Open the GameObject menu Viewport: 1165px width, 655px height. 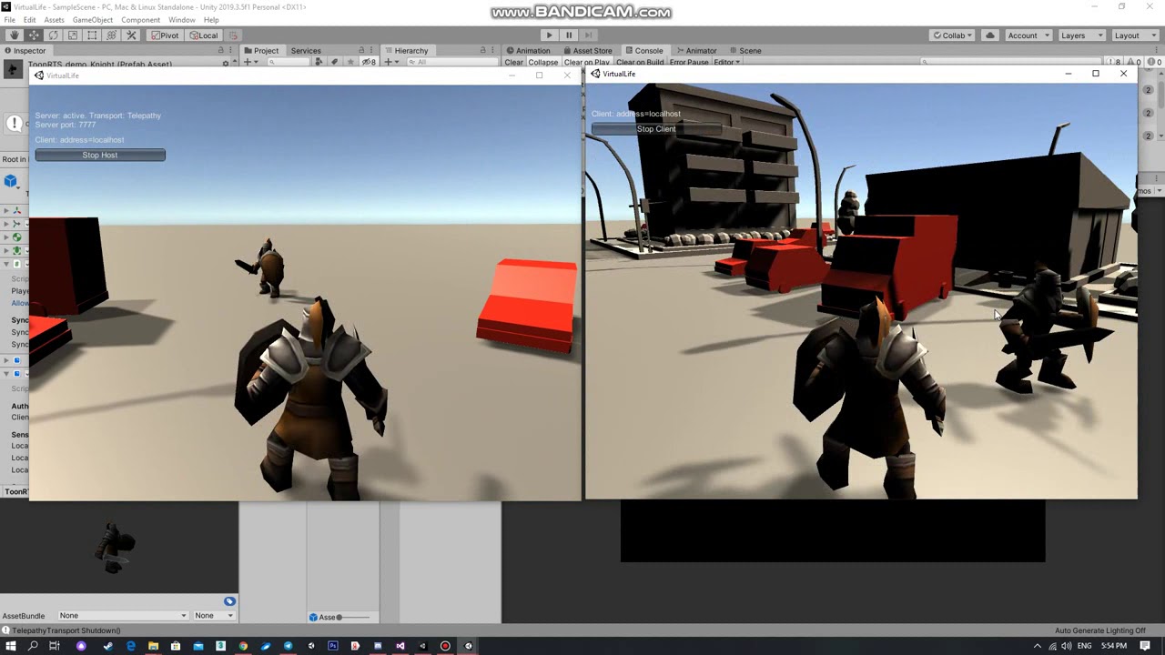pyautogui.click(x=93, y=20)
